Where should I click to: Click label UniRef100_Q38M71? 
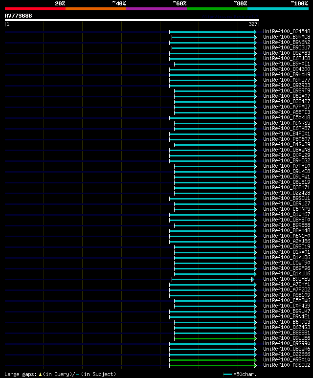pos(287,188)
